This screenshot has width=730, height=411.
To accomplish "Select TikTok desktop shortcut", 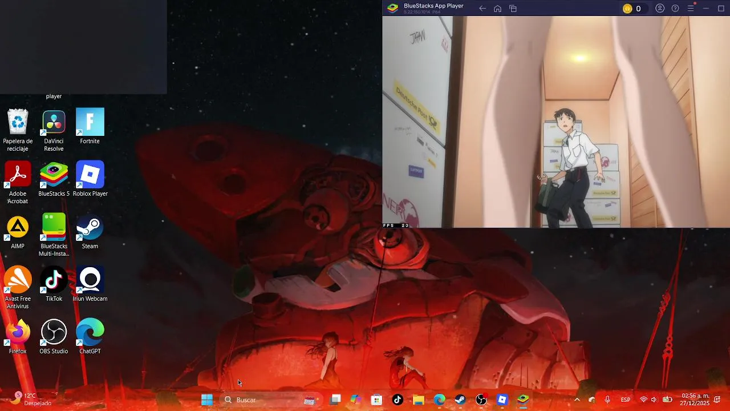I will click(x=54, y=284).
